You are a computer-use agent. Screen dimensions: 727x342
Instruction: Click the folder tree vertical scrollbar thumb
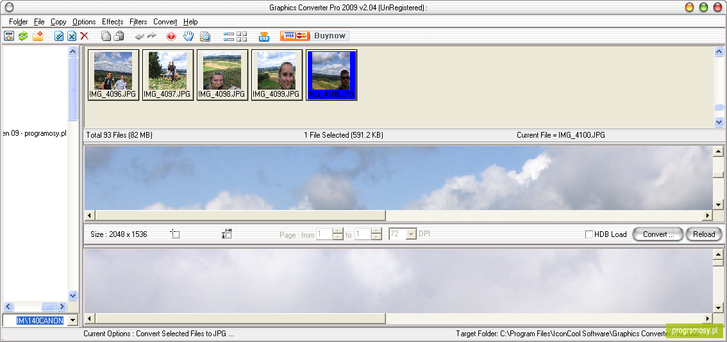coord(73,88)
